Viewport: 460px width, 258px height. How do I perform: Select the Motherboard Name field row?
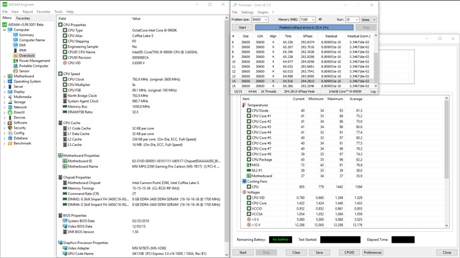point(141,166)
